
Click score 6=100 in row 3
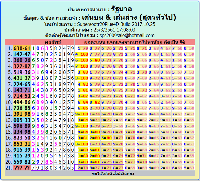[x=82, y=60]
